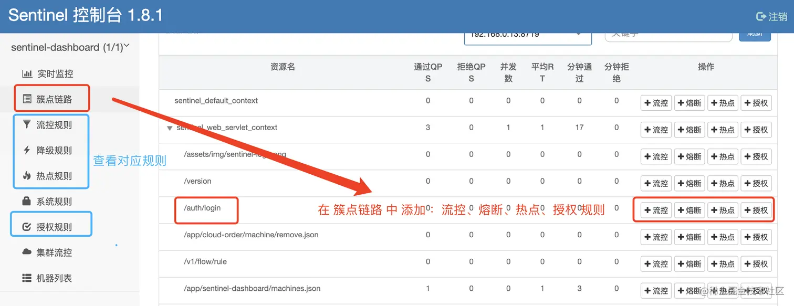Add 热点 rule for /app/cloud-order/machine/remove.json
Screen dimensions: 794x306
(723, 237)
